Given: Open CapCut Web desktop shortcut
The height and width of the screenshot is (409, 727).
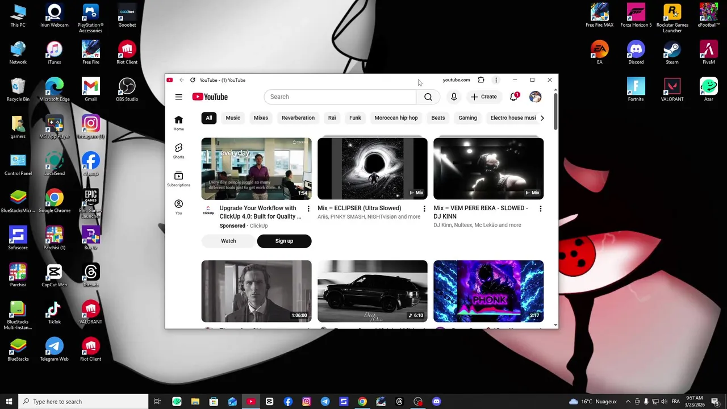Looking at the screenshot, I should click(x=55, y=276).
